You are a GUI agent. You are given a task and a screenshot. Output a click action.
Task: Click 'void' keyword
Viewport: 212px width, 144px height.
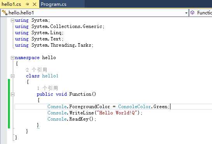pyautogui.click(x=61, y=94)
